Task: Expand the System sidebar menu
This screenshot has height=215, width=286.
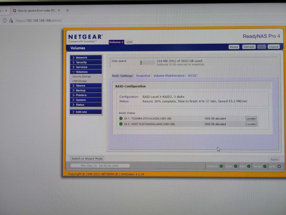Action: [x=86, y=100]
